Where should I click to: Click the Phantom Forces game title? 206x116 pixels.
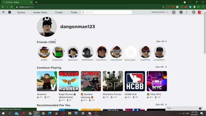coord(112,94)
